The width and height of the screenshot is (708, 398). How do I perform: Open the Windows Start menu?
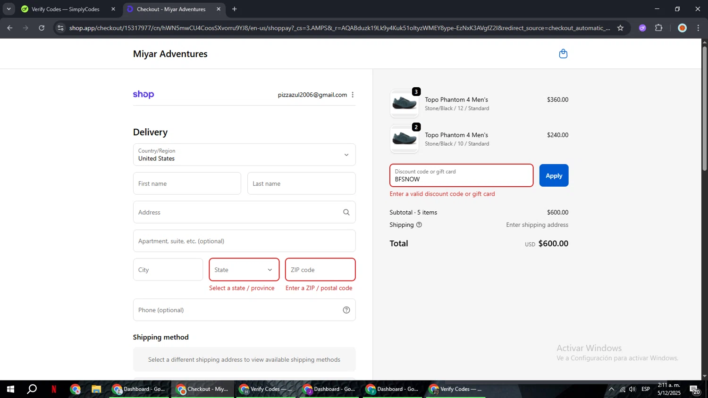pos(10,389)
